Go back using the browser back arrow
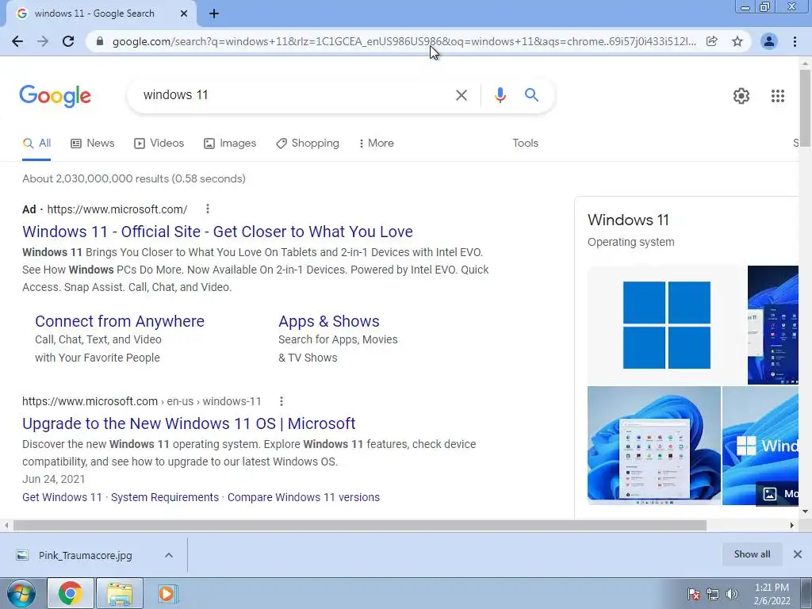 pyautogui.click(x=17, y=41)
